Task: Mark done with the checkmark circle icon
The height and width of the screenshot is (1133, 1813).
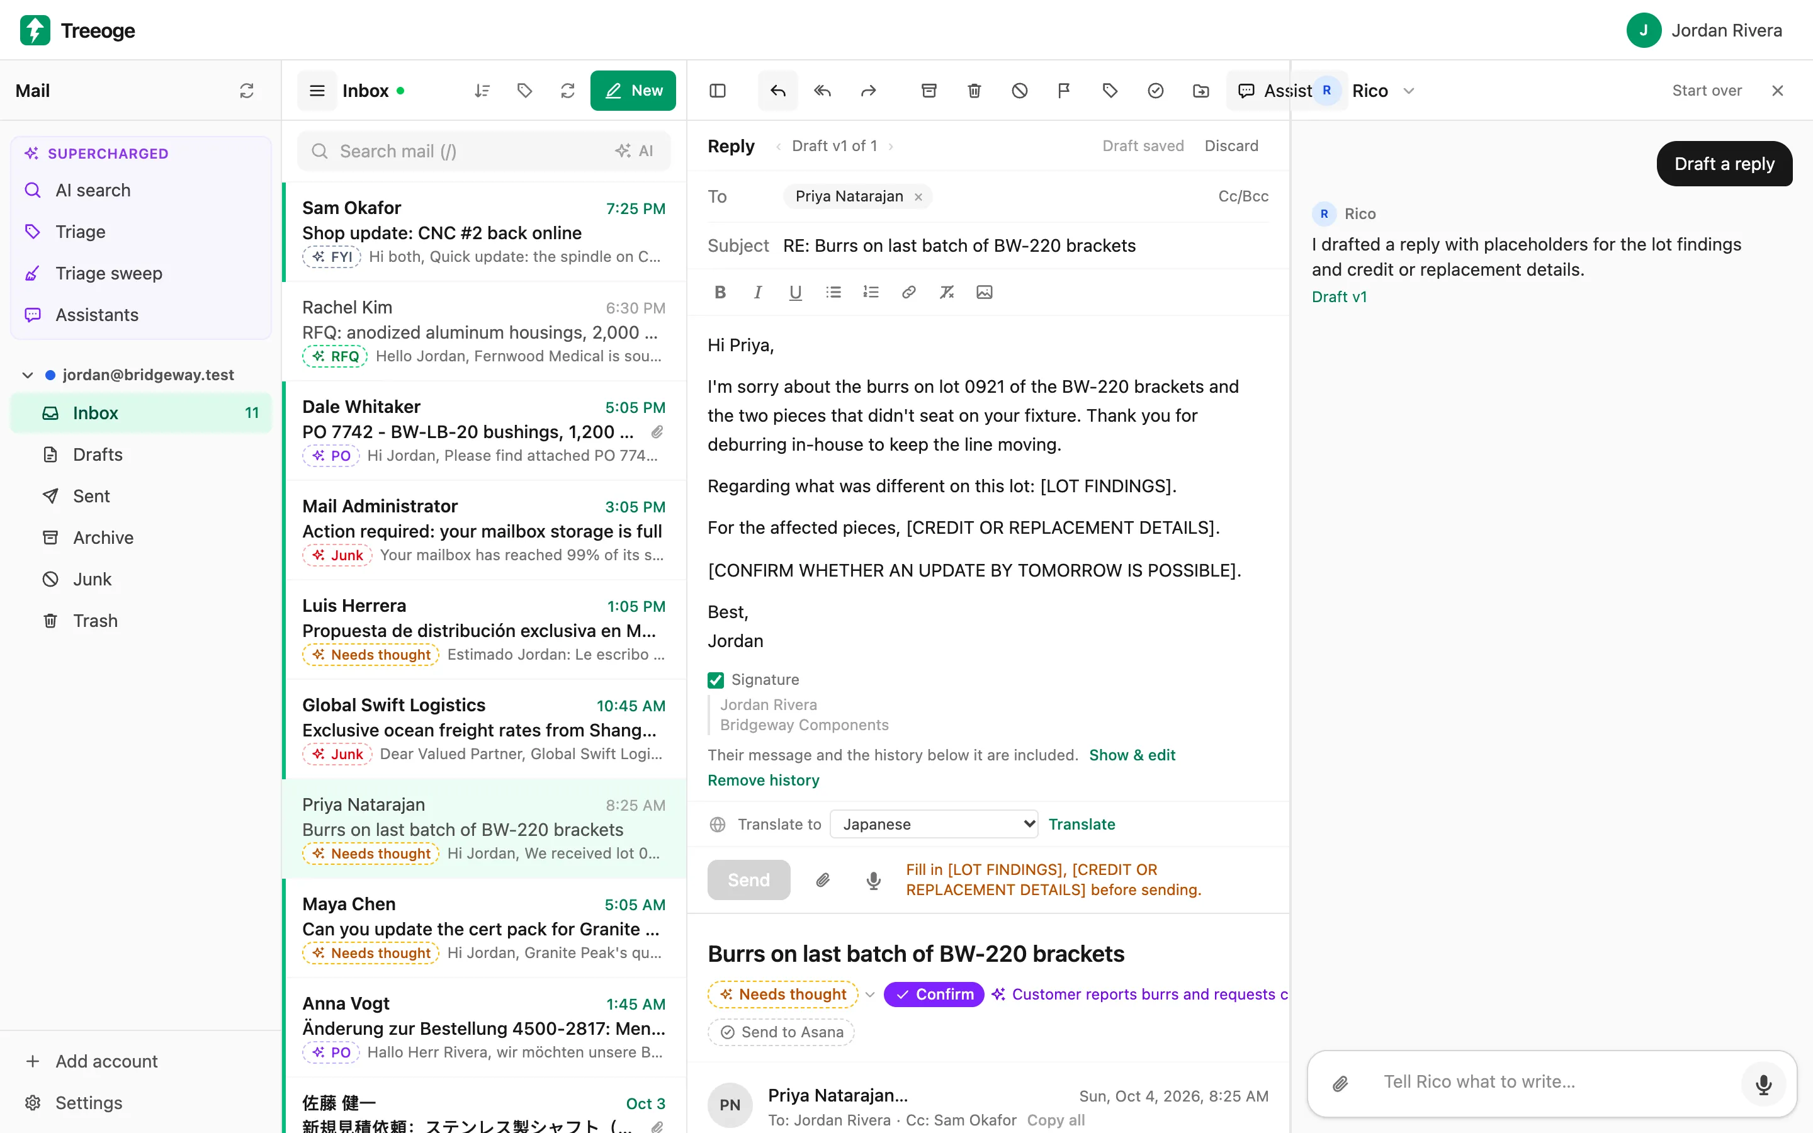Action: (1155, 91)
